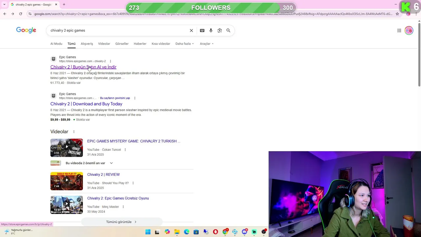The width and height of the screenshot is (421, 237).
Task: Open Microsoft Edge from the taskbar
Action: click(x=186, y=232)
